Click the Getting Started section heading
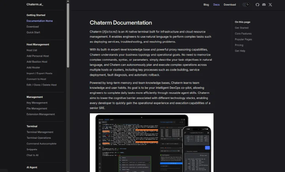This screenshot has height=172, width=285. [36, 15]
